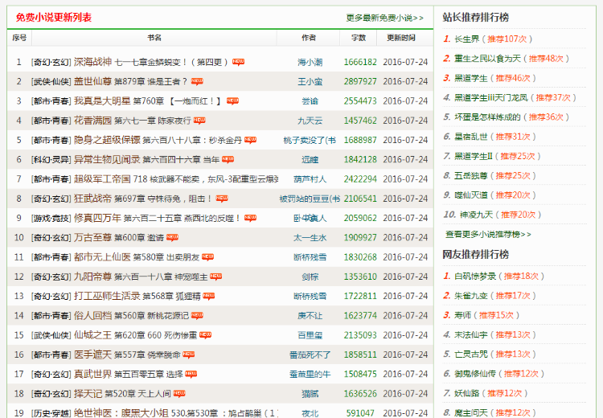Open author 太一生水's page
Image resolution: width=603 pixels, height=418 pixels.
pos(310,238)
